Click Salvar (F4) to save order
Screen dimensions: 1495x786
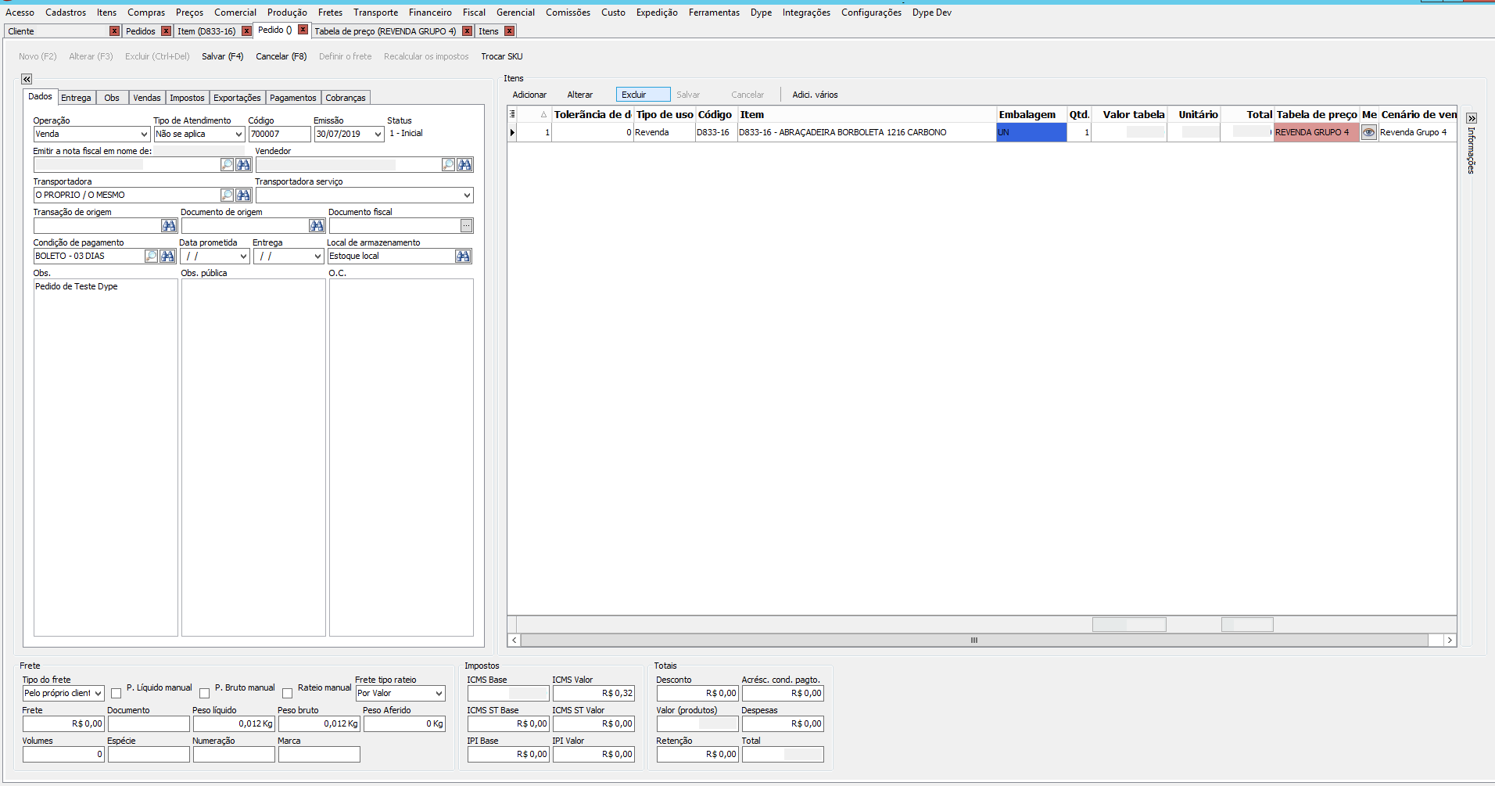point(223,56)
